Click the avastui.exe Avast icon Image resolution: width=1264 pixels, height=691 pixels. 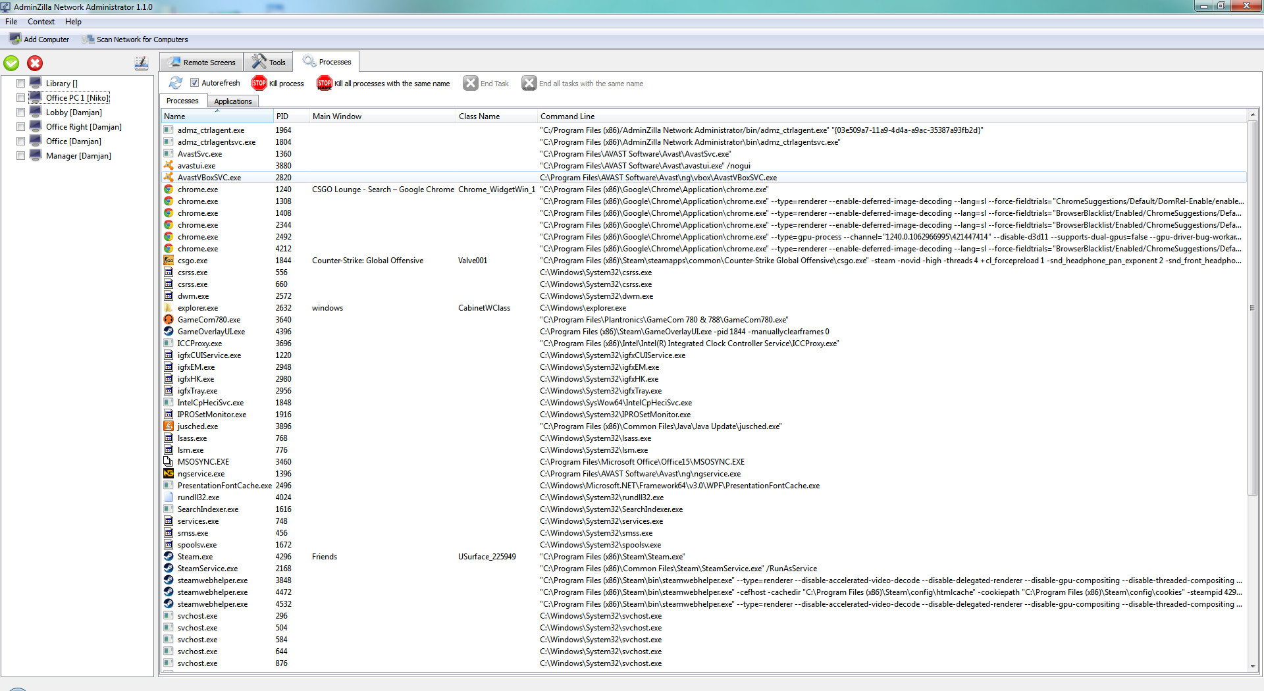click(169, 165)
